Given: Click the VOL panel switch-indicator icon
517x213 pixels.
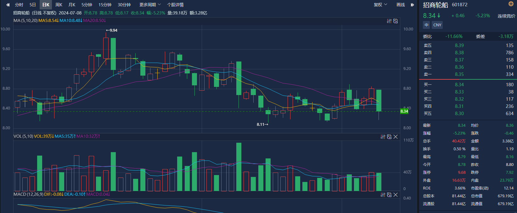Looking at the screenshot, I should [x=389, y=137].
